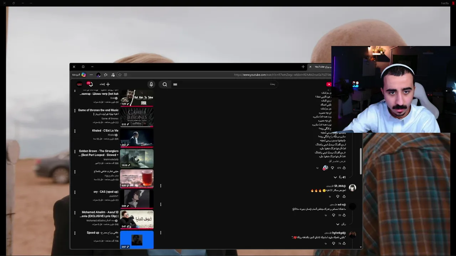Open the Mohamed Alsalim - Aaouf El title

[x=100, y=214]
